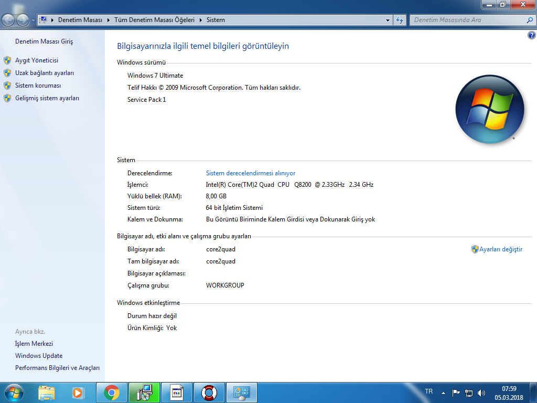Screen dimensions: 537x403
Task: Click the Windows 7 Ultimate text
Action: tap(155, 76)
